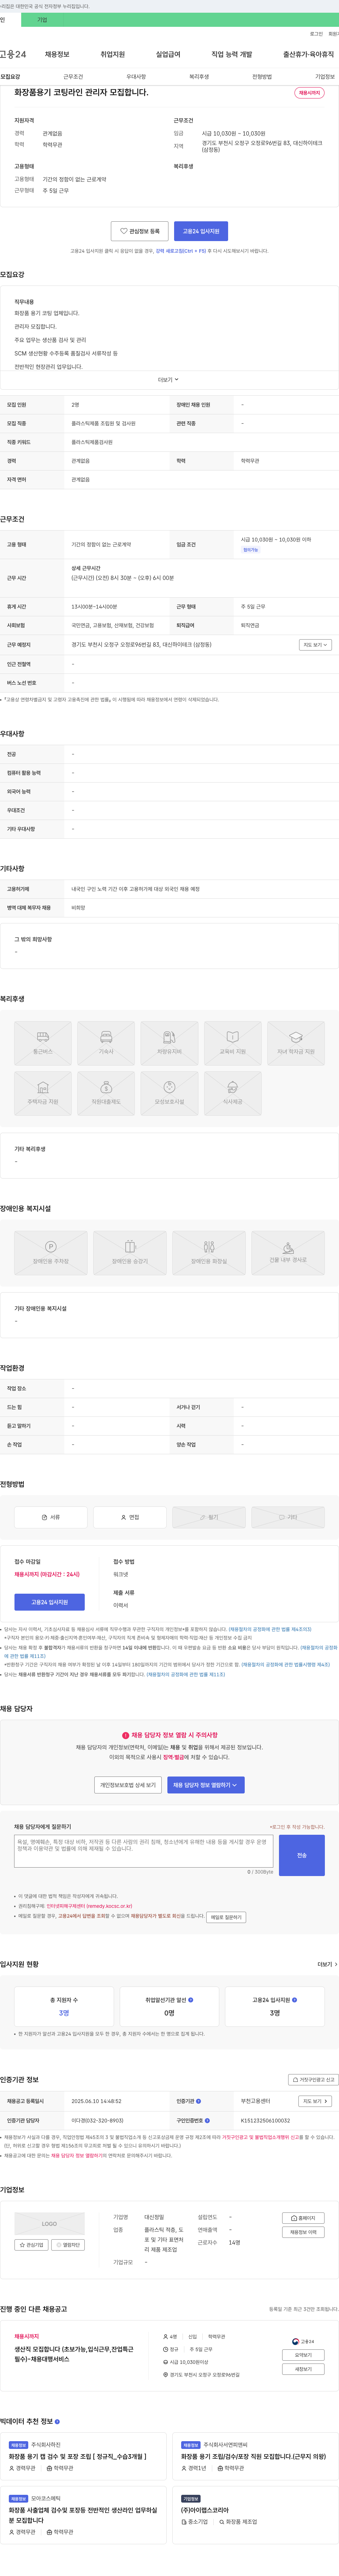Viewport: 339px width, 2576px height.
Task: Click the 필기 written test method tile
Action: click(x=209, y=1517)
